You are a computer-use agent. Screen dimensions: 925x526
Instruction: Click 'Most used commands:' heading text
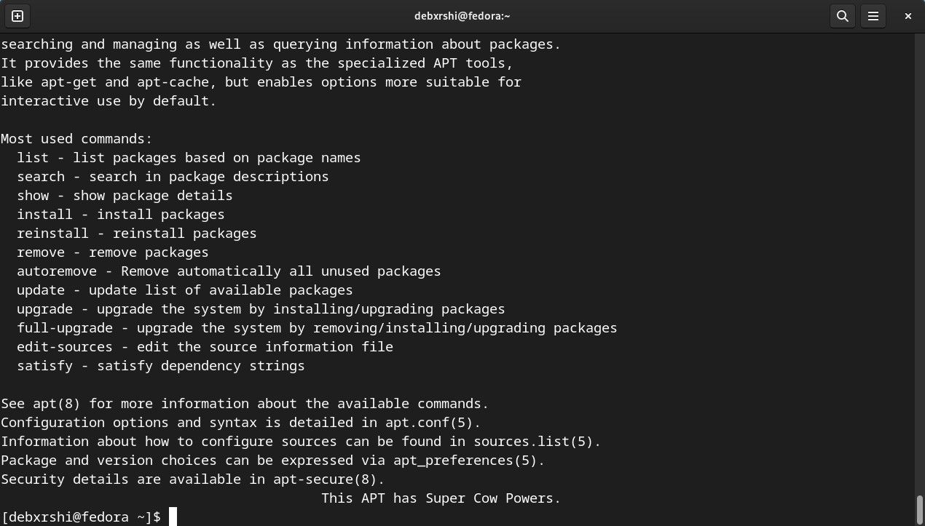tap(75, 138)
